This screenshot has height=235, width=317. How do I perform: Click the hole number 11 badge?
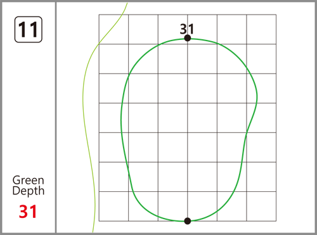coord(29,29)
